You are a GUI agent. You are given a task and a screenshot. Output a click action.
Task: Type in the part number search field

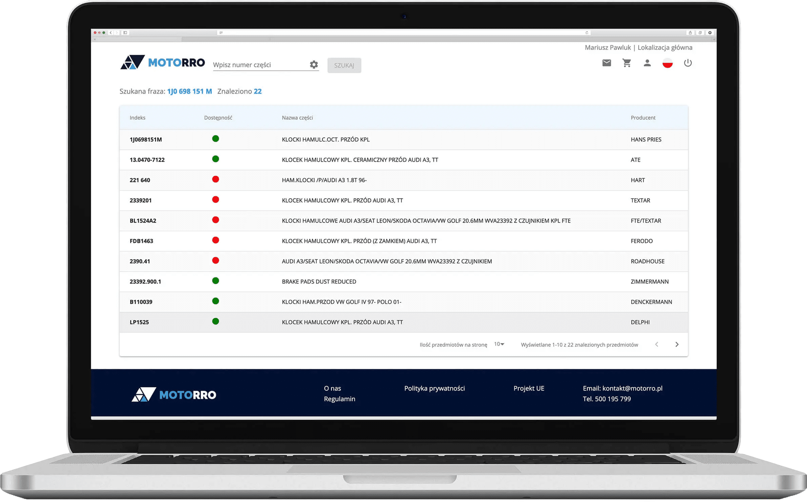(x=259, y=65)
